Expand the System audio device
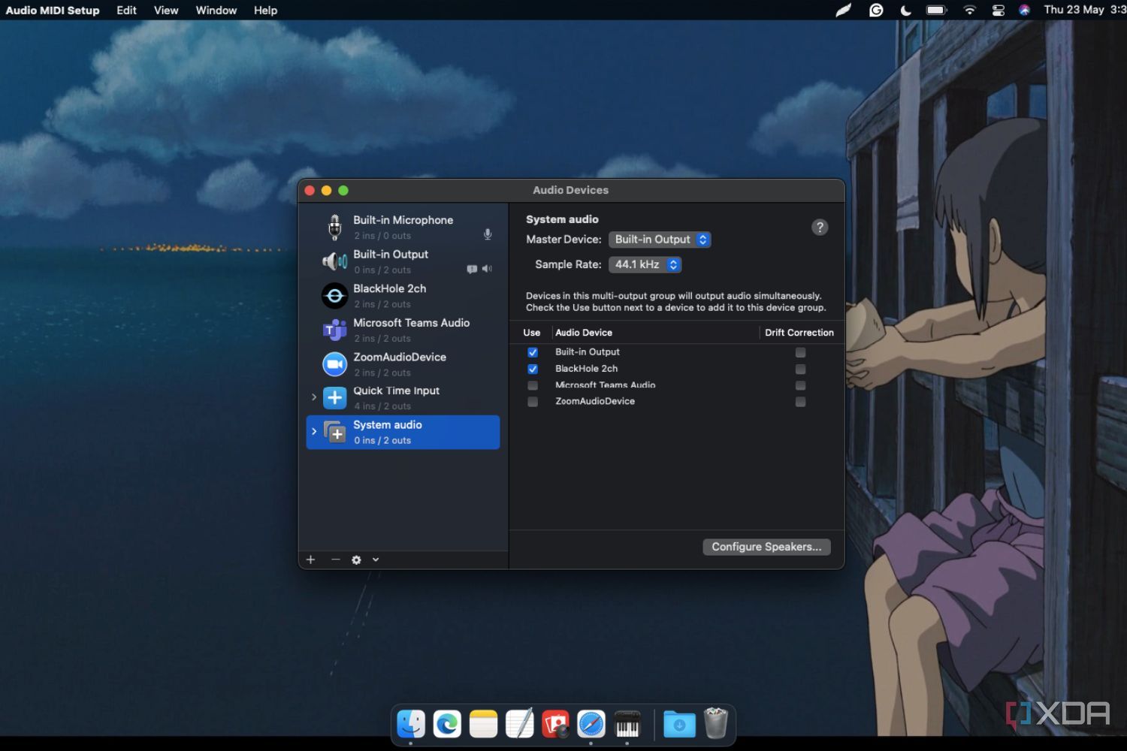 314,432
